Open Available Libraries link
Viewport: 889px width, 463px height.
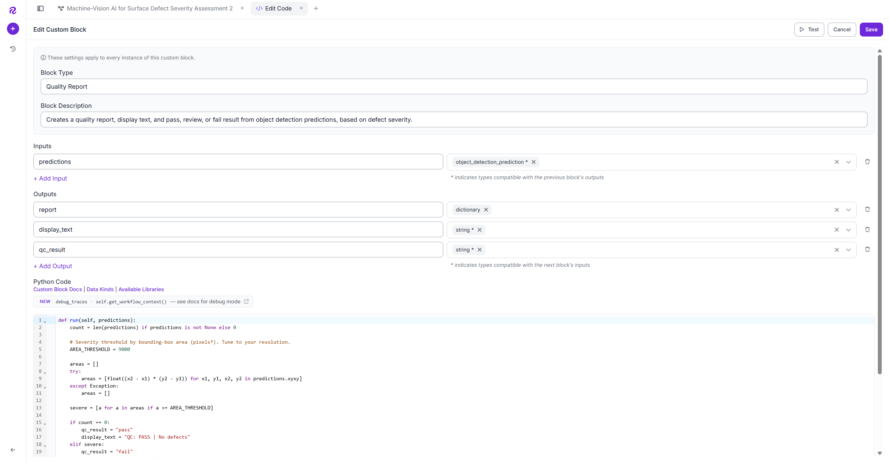tap(141, 289)
